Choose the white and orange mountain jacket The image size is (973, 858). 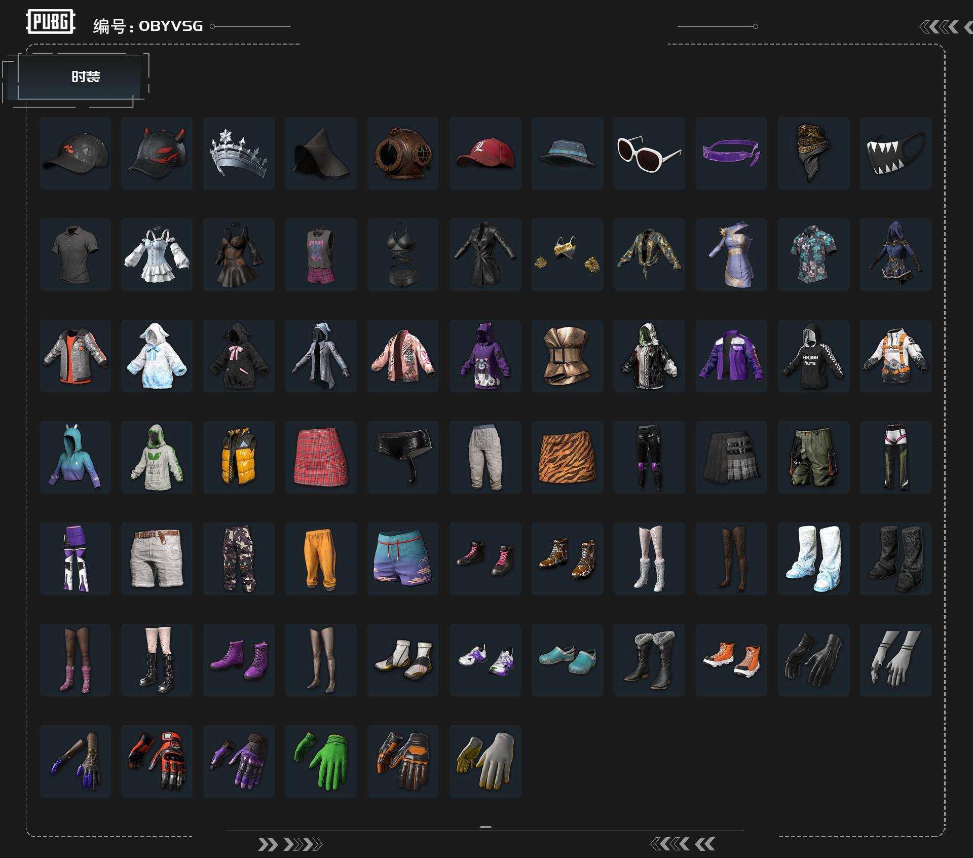[895, 356]
